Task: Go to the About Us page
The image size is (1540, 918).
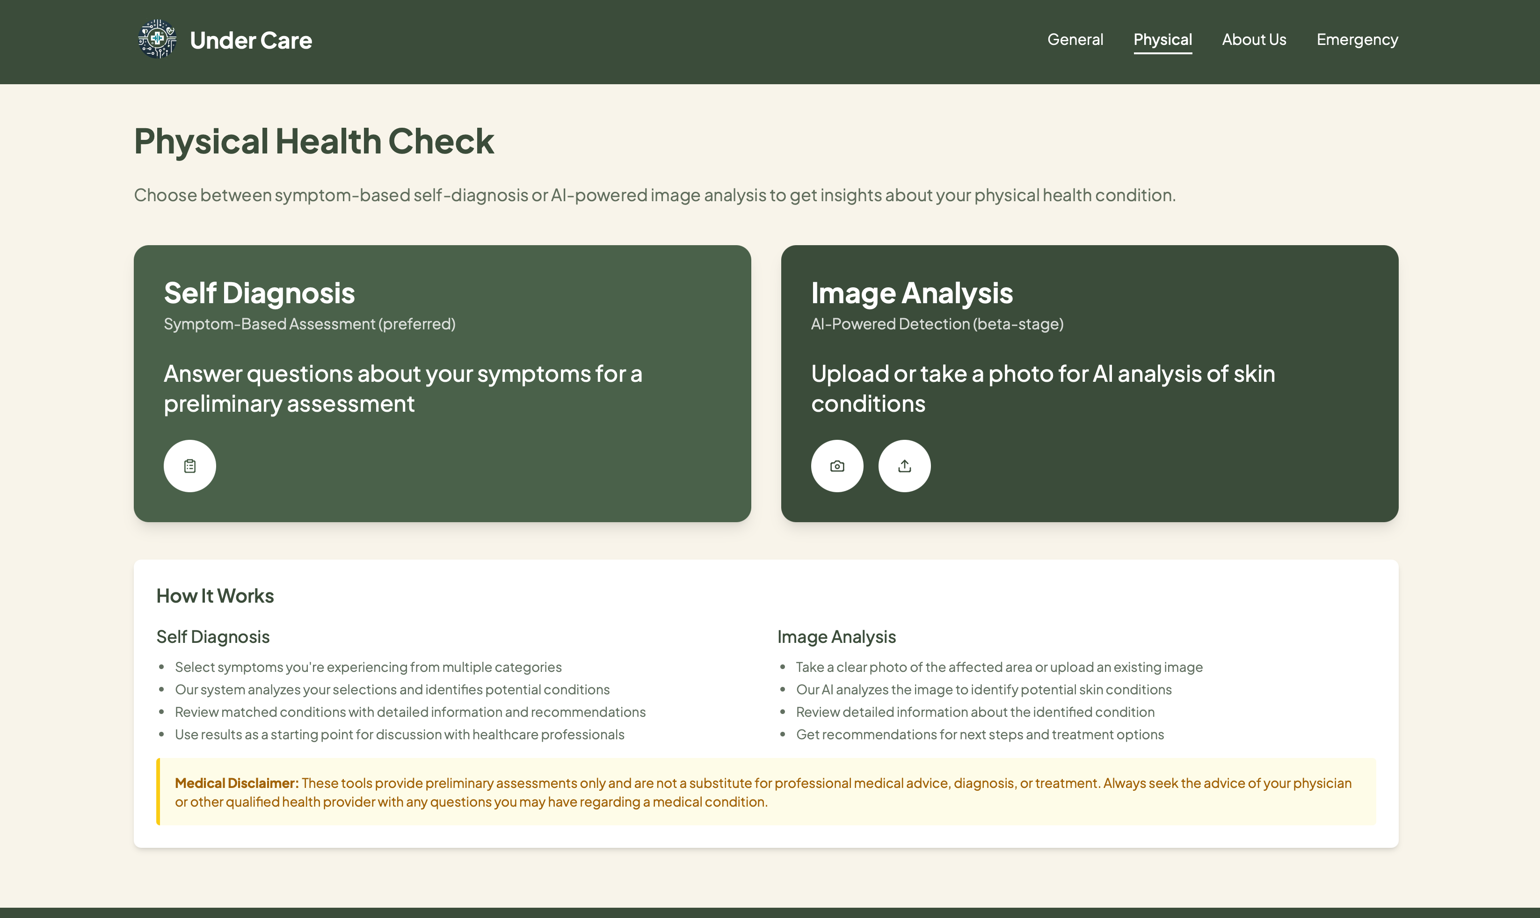Action: point(1254,40)
